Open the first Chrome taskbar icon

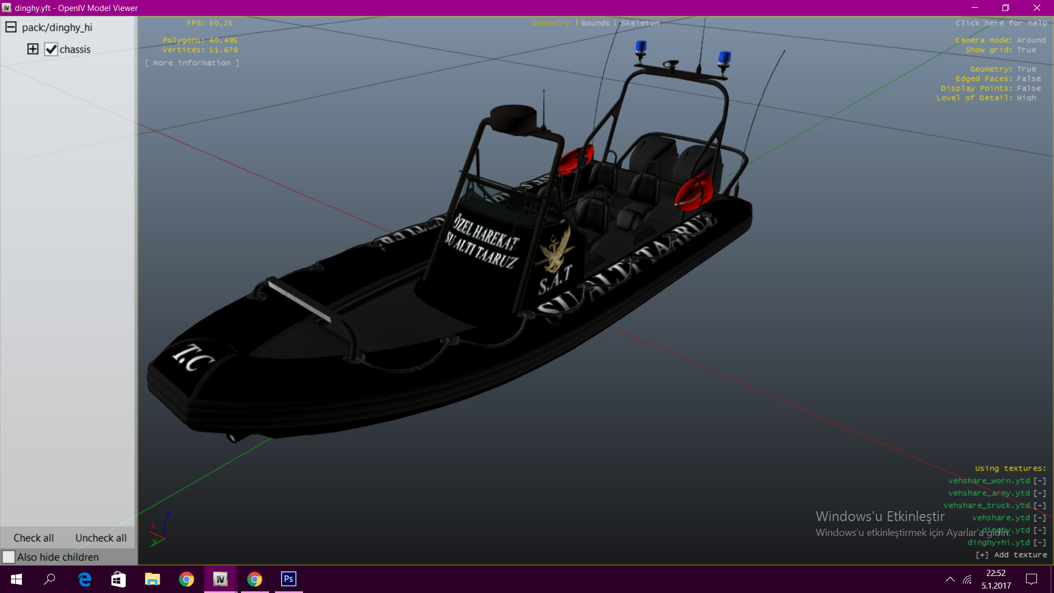coord(186,579)
